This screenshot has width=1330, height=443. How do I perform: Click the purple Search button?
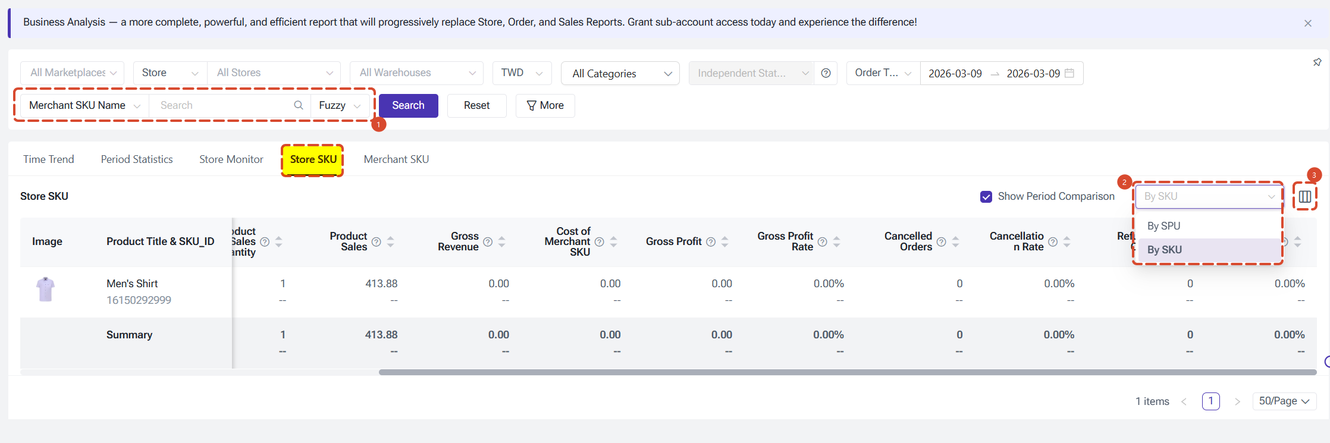(x=409, y=105)
